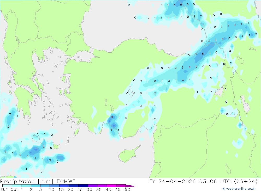Image resolution: width=261 pixels, height=191 pixels.
Task: Select the 5–10 mm legend color box
Action: (x=45, y=186)
